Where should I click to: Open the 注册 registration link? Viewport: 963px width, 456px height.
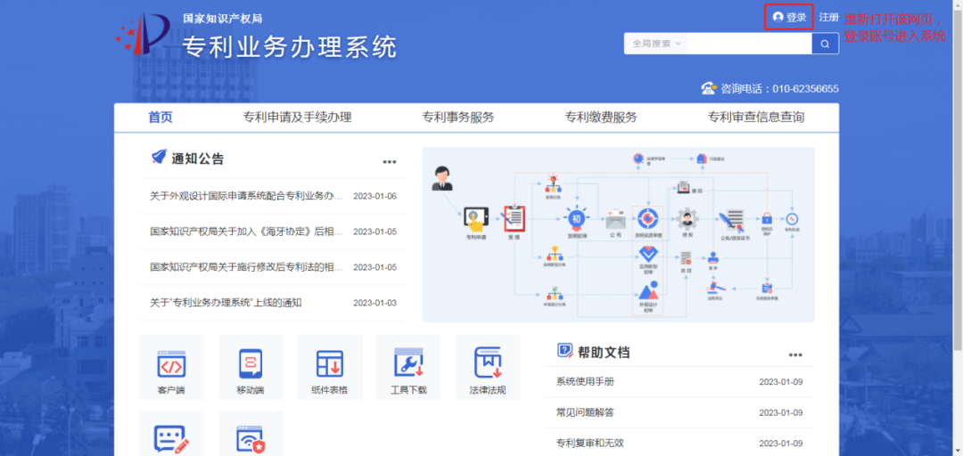coord(828,17)
